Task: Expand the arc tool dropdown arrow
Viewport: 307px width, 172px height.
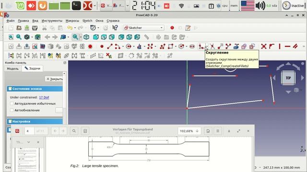Action: click(x=123, y=47)
